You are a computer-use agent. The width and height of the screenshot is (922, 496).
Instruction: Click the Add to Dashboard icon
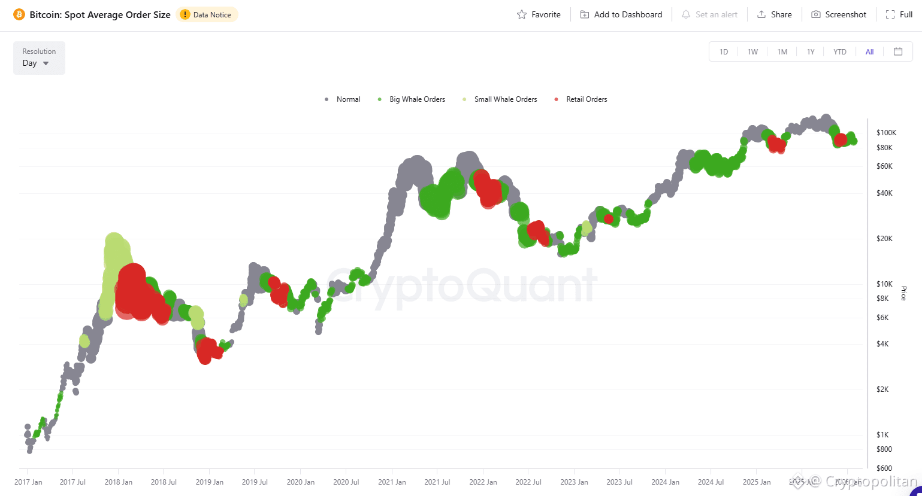[584, 14]
